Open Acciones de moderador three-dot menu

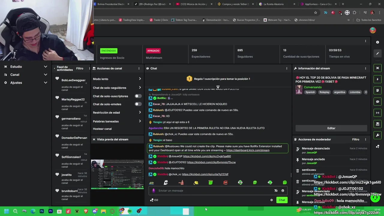point(365,139)
